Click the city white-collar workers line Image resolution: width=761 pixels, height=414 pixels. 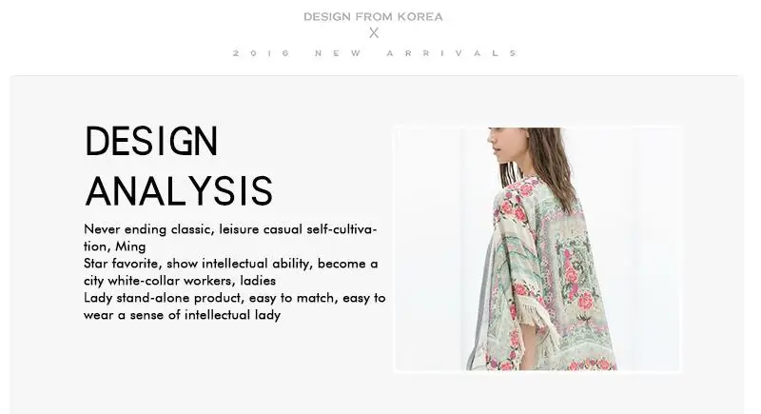click(180, 281)
